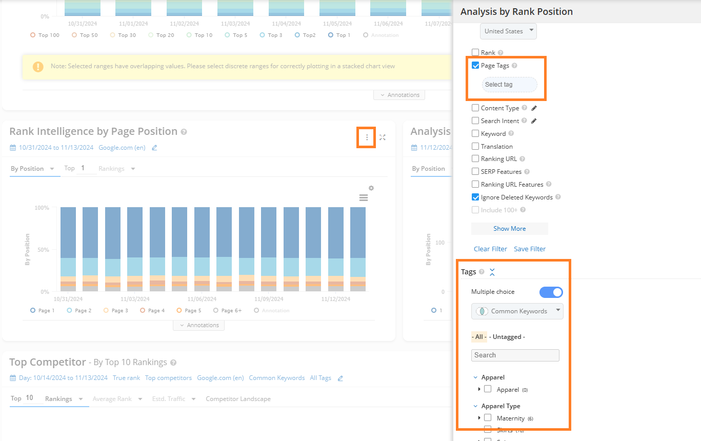Enable the SERP Features checkbox

click(x=475, y=172)
